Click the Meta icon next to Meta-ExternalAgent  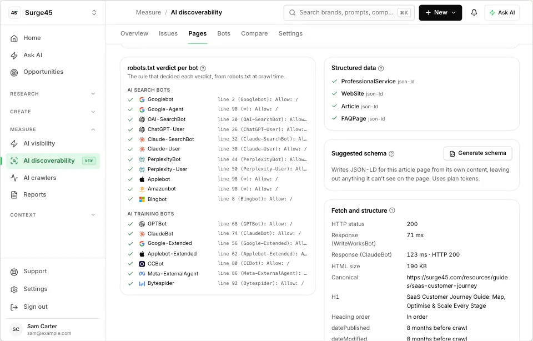coord(142,274)
